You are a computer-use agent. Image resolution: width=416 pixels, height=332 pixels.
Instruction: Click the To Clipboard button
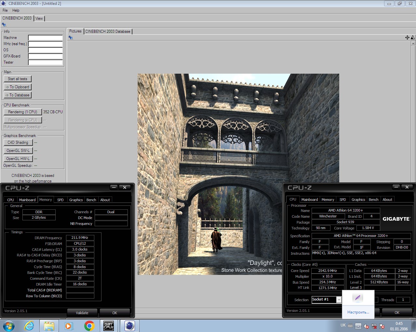coord(18,87)
